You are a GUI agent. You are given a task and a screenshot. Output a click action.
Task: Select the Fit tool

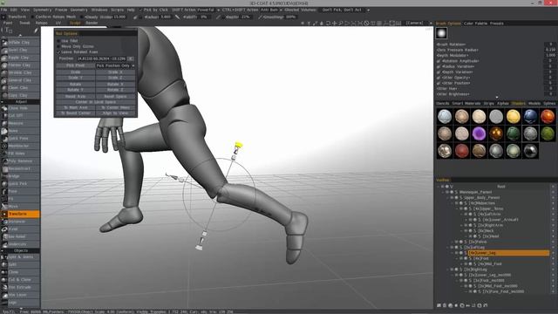coord(20,199)
